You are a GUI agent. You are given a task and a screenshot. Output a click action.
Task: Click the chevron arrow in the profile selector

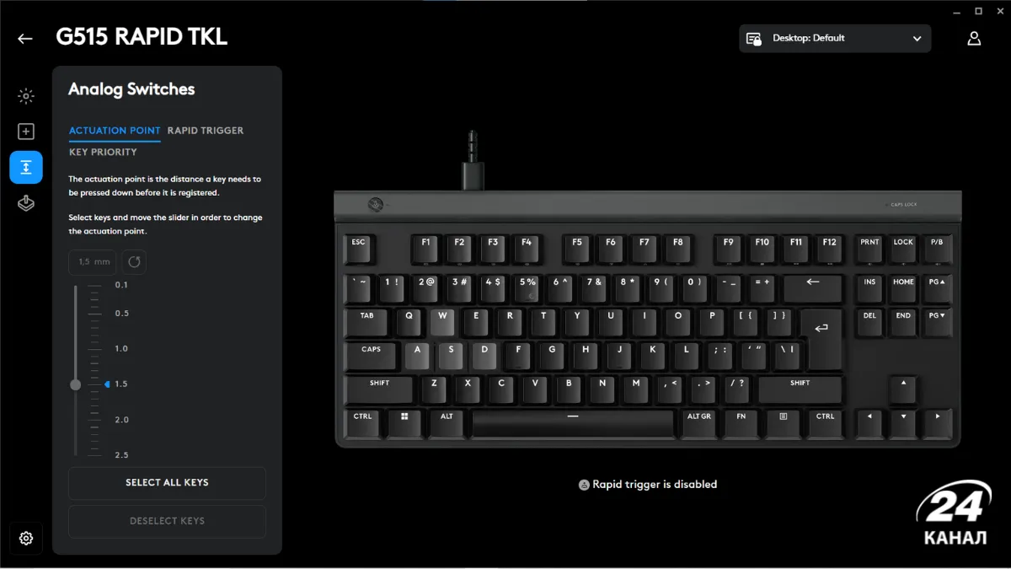(x=917, y=39)
